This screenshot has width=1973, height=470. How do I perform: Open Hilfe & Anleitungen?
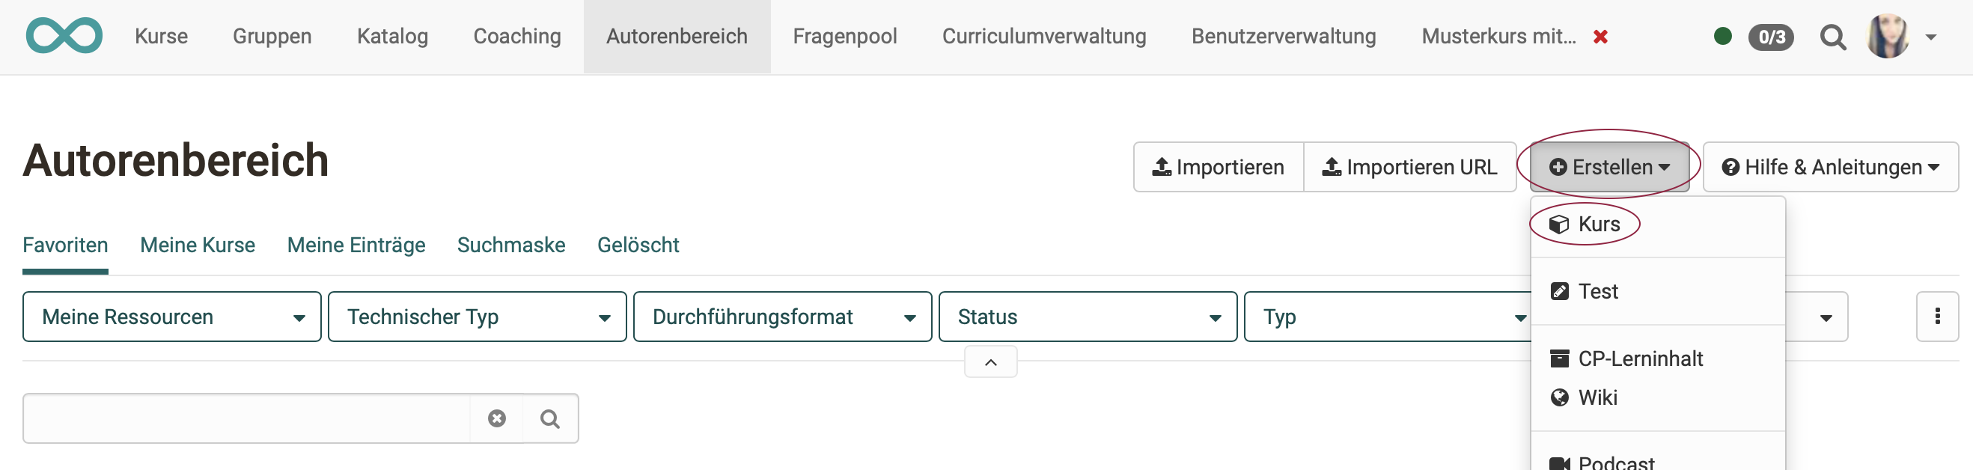click(1829, 167)
